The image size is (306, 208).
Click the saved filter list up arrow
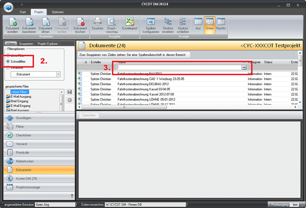62,92
